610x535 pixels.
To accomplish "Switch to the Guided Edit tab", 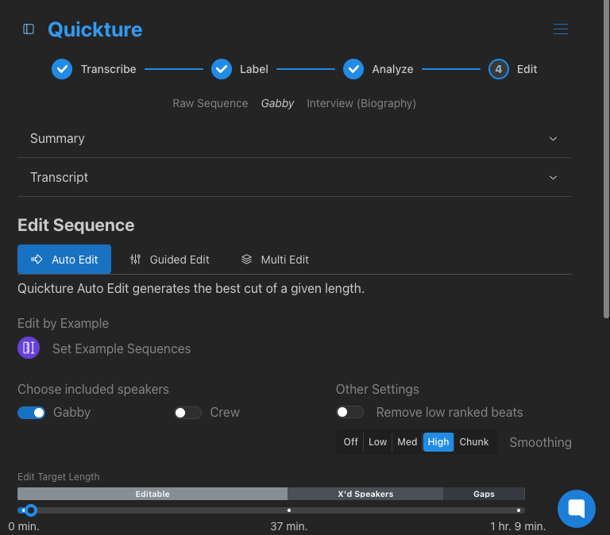I will (170, 260).
